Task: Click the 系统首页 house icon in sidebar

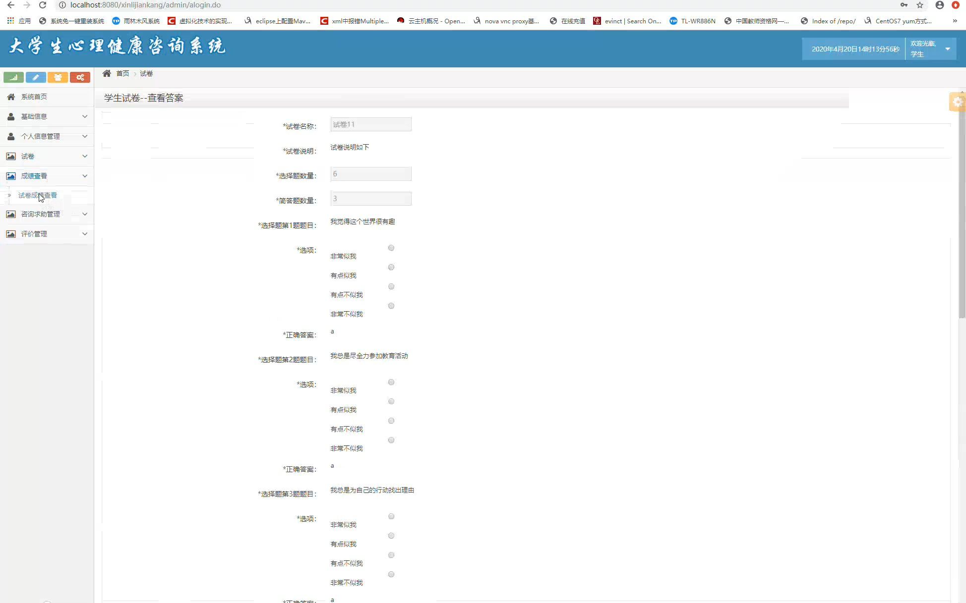Action: 11,97
